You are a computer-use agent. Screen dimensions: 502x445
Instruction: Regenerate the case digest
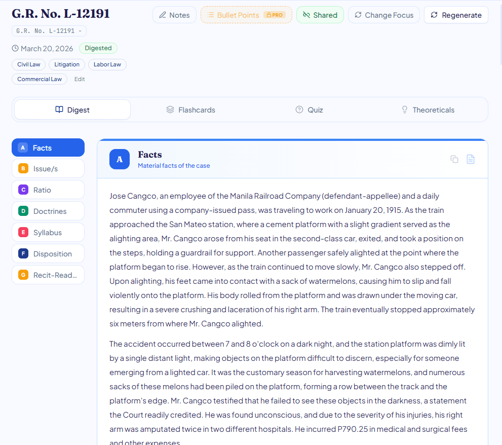point(456,15)
